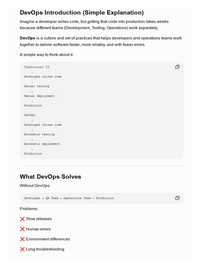The image size is (203, 270).
Task: Click the 'Manual deployment' code line
Action: (39, 96)
